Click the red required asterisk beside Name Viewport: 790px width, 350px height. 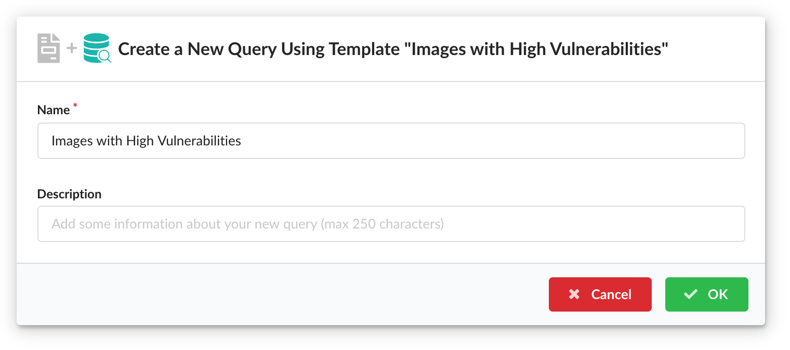(74, 105)
